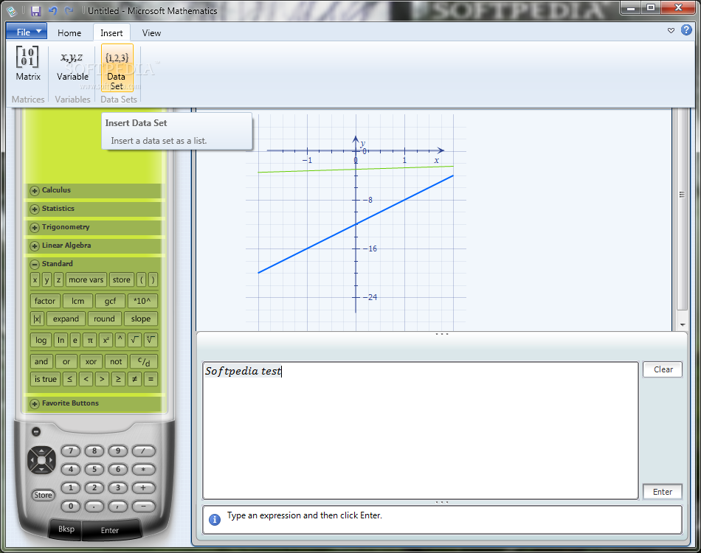Expand the Favorite Buttons section

coord(34,404)
